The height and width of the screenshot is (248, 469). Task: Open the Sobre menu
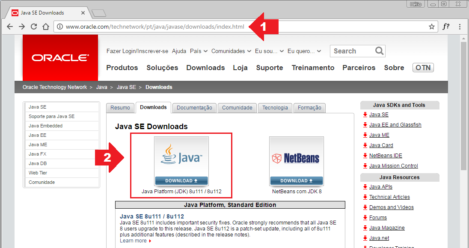coord(394,68)
